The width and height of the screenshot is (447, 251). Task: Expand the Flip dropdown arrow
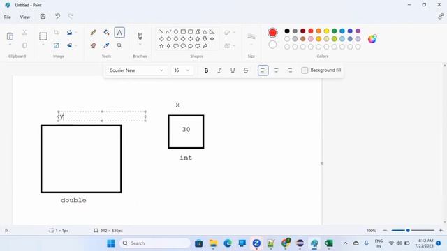[76, 45]
